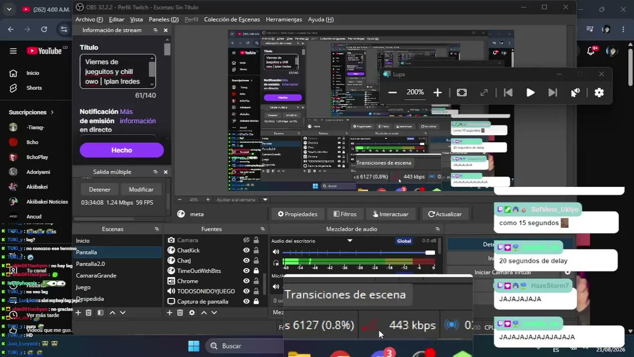Hide the TimeOutWithBits source
Image resolution: width=634 pixels, height=357 pixels.
tap(246, 271)
